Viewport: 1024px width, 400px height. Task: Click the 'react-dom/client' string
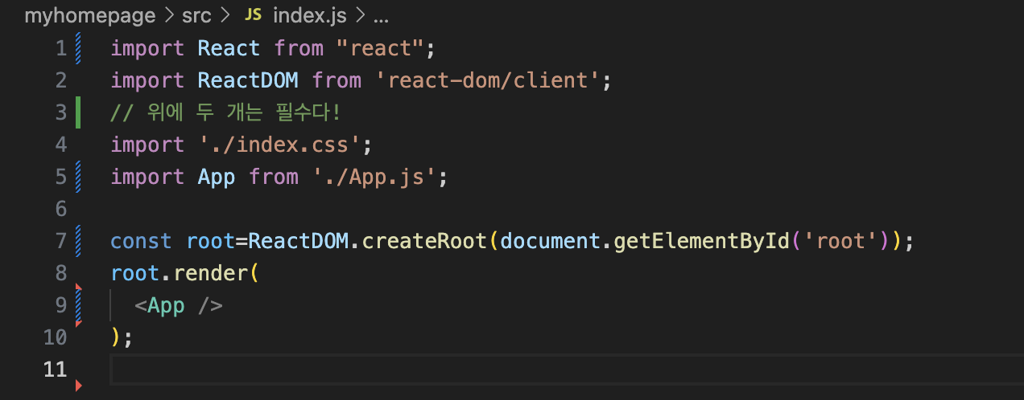tap(488, 80)
